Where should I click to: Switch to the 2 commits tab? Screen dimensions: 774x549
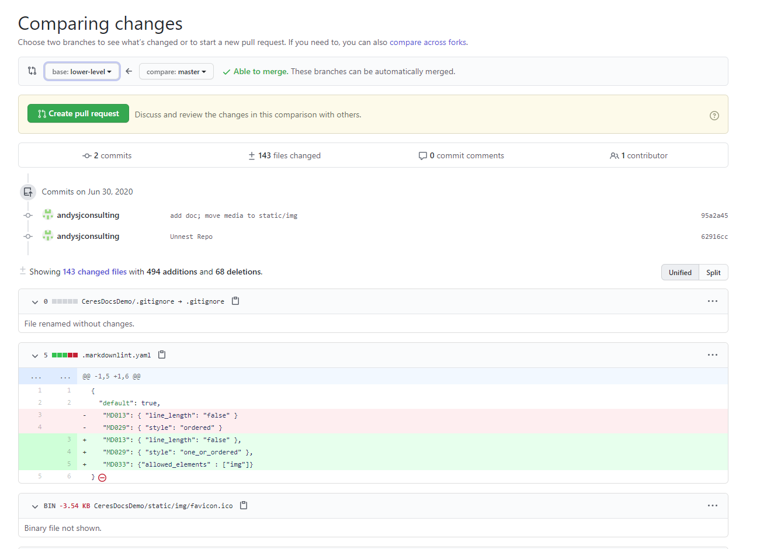pos(107,155)
